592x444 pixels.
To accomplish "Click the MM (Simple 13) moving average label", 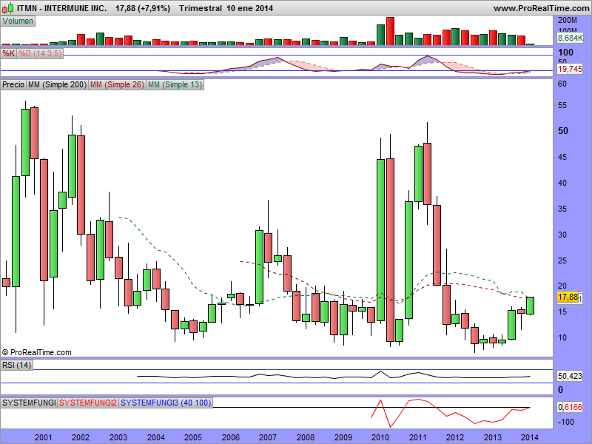I will pyautogui.click(x=175, y=85).
